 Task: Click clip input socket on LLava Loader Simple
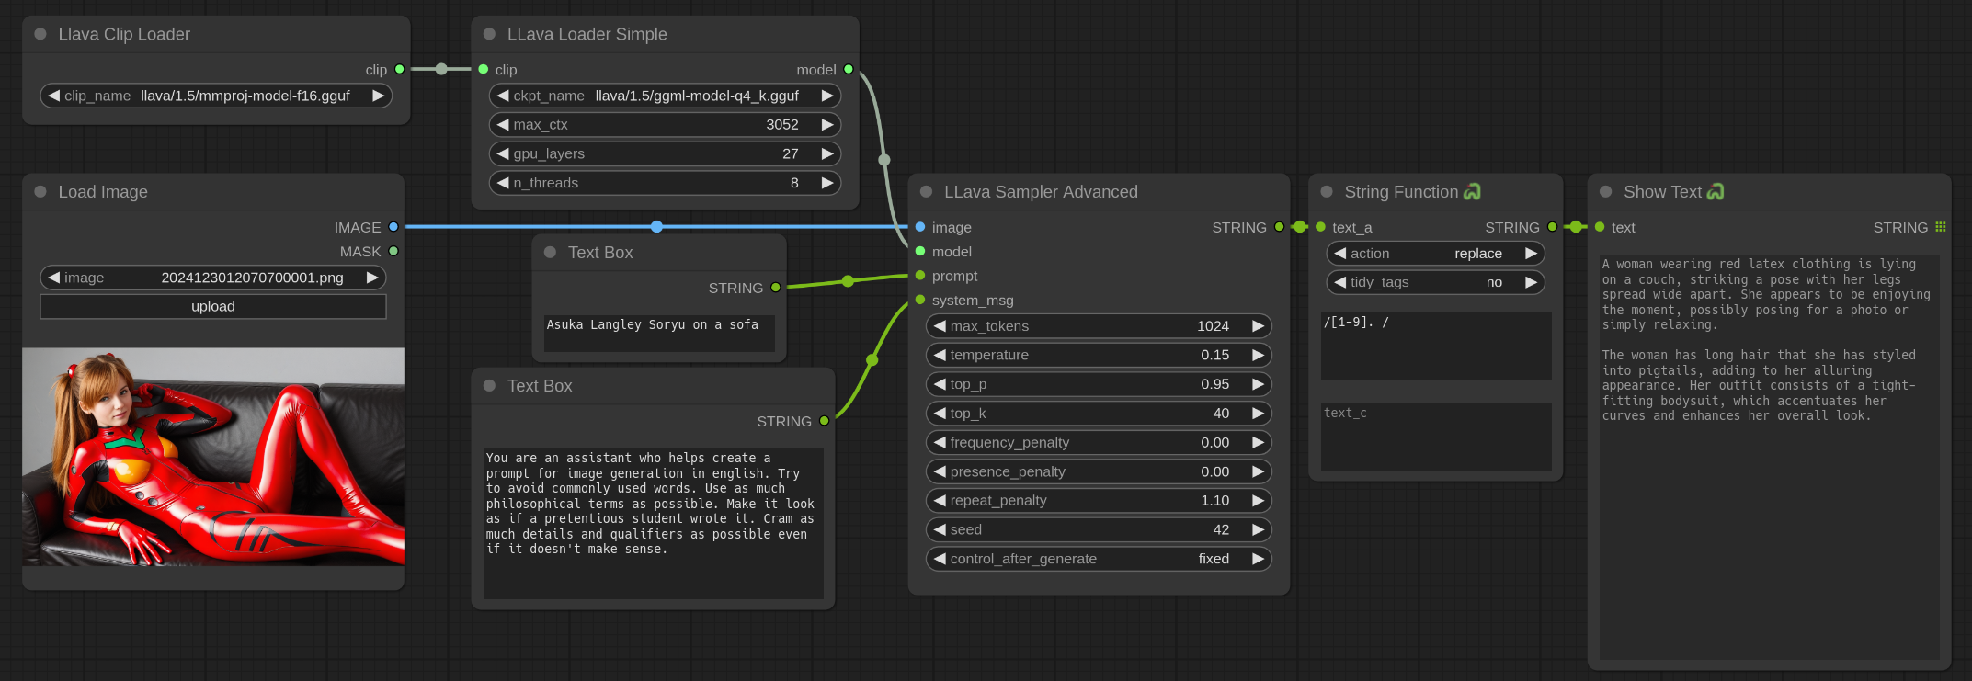tap(484, 69)
